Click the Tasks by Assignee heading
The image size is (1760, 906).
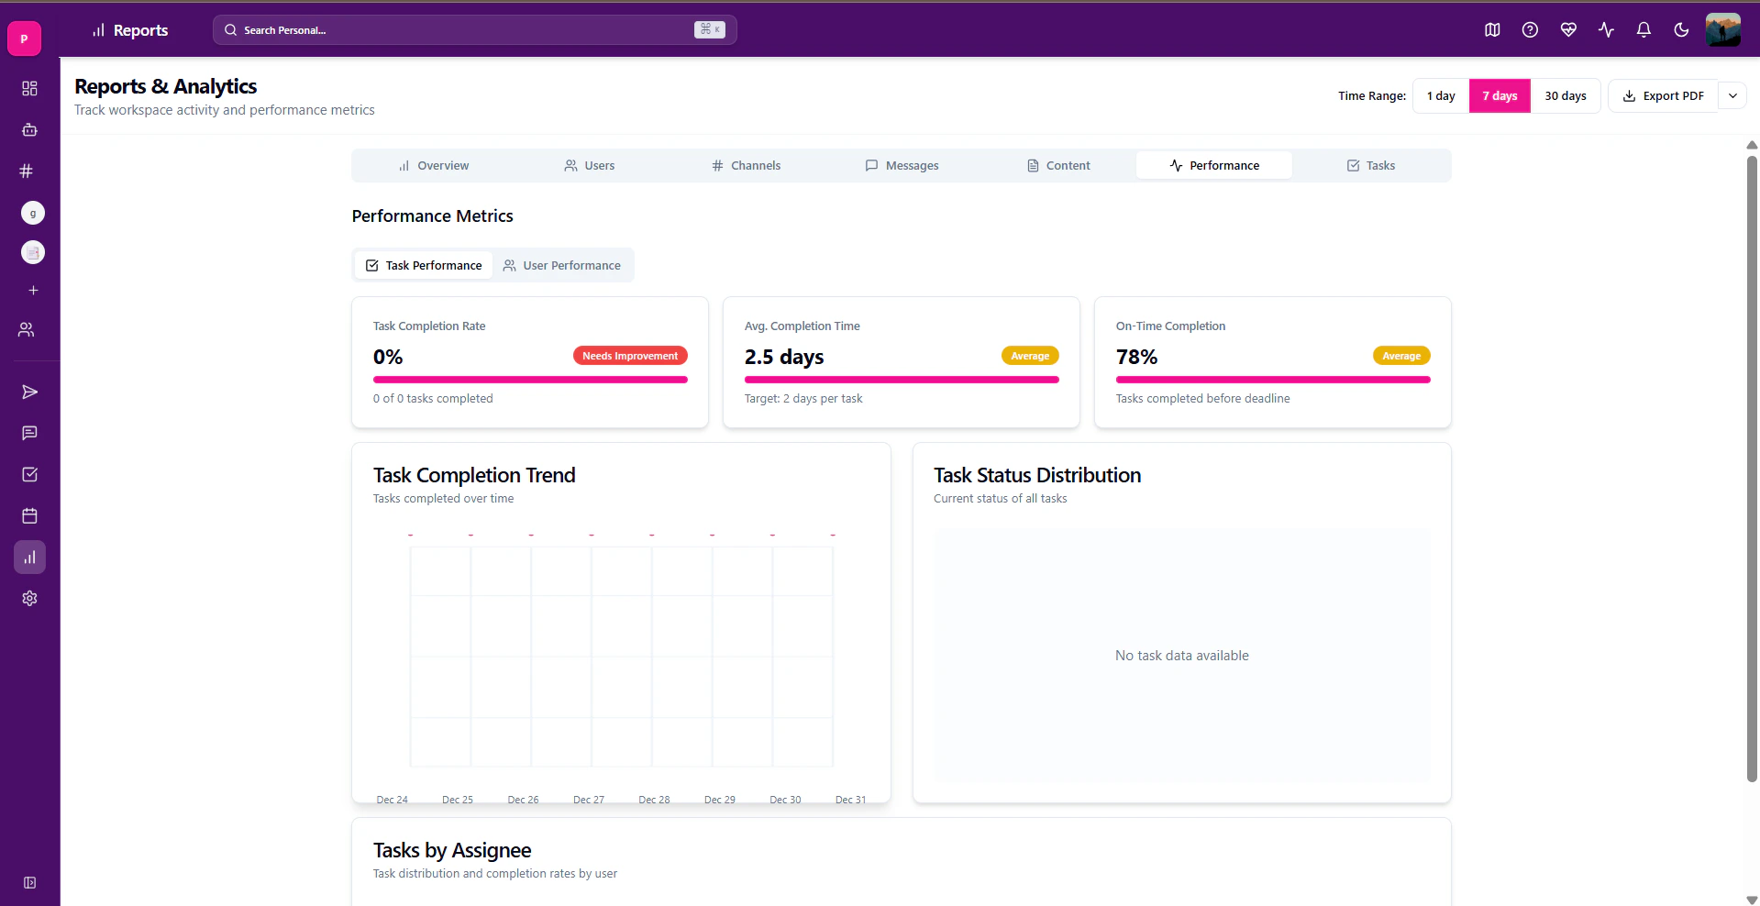coord(452,850)
